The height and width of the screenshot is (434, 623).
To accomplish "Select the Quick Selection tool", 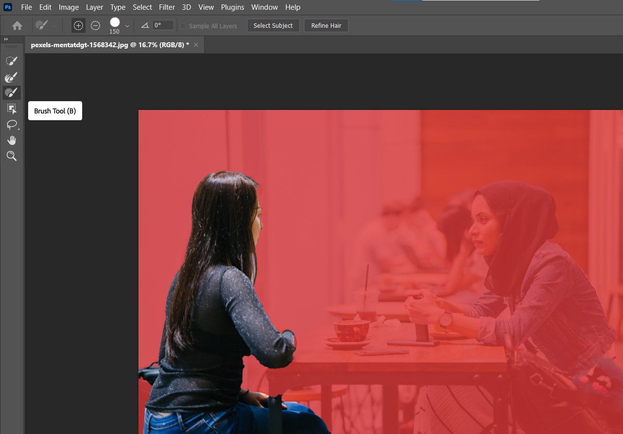I will pyautogui.click(x=12, y=61).
